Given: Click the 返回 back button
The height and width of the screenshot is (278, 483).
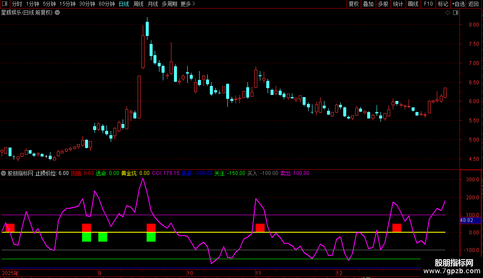Looking at the screenshot, I should click(x=474, y=4).
